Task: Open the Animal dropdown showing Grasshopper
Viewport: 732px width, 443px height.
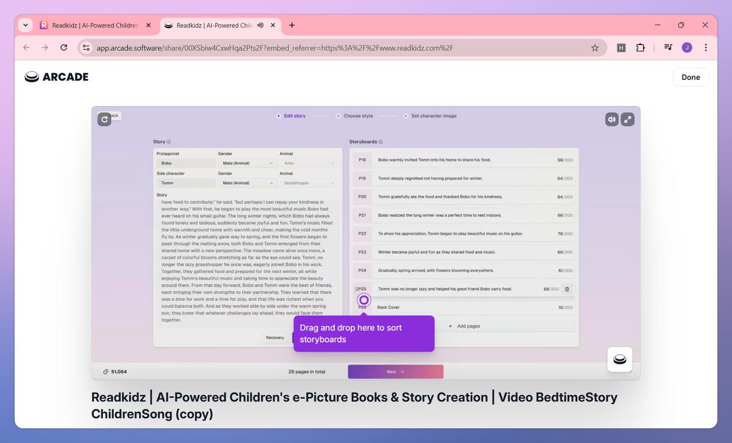Action: click(309, 183)
